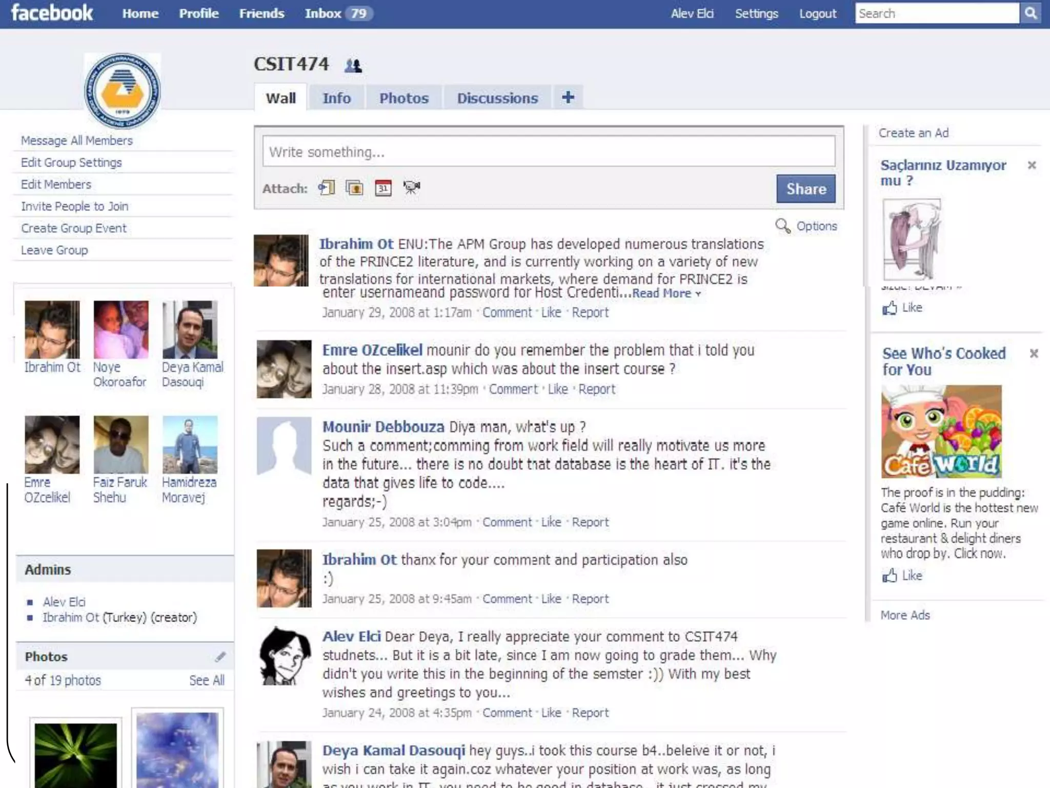Attach a photo to the post
Viewport: 1050px width, 788px height.
[354, 188]
